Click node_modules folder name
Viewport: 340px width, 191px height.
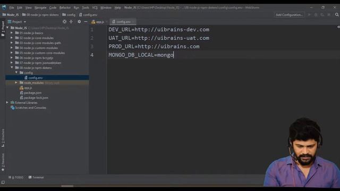[33, 83]
